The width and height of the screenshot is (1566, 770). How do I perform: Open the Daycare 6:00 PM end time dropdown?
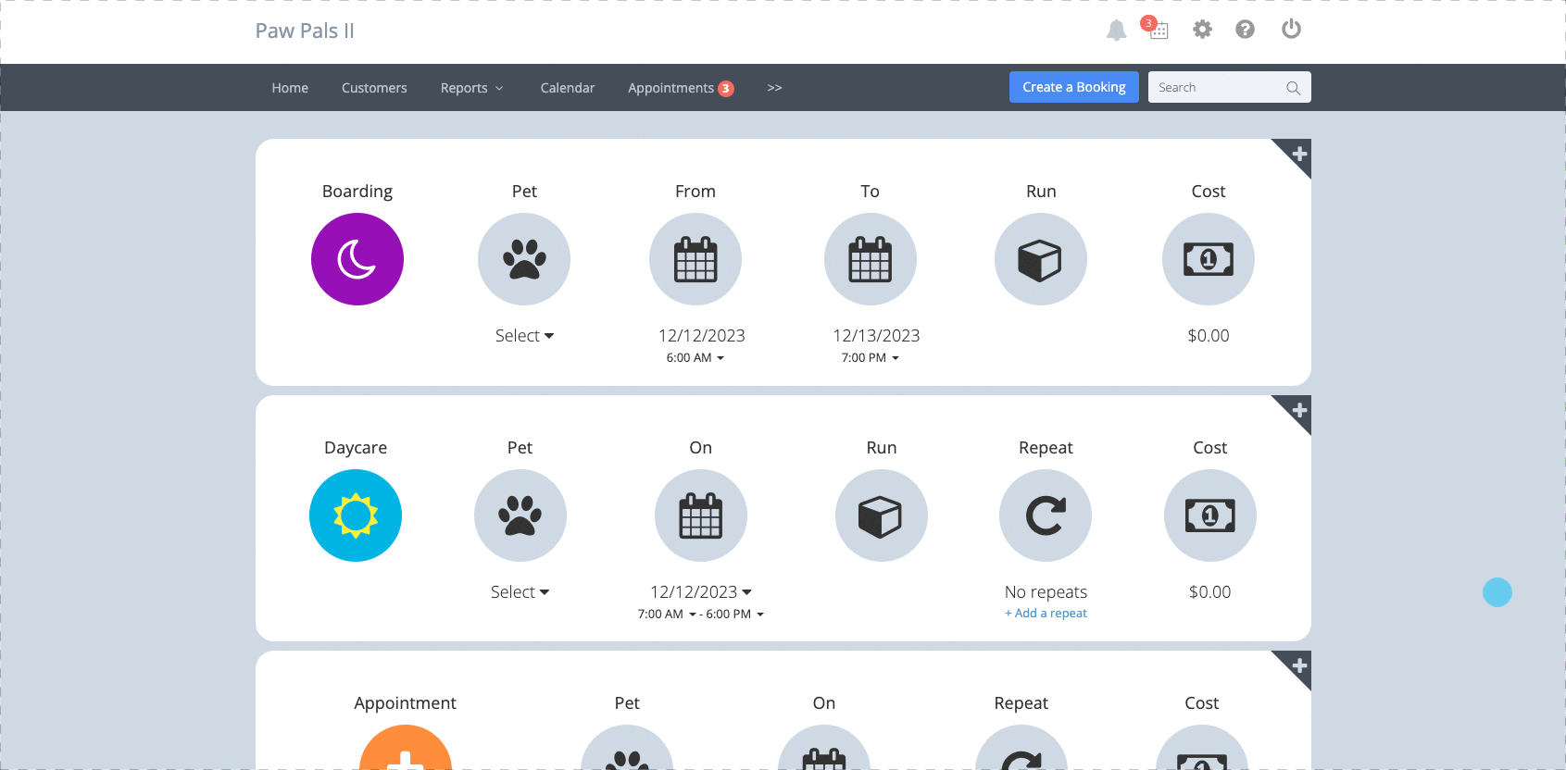pyautogui.click(x=735, y=615)
